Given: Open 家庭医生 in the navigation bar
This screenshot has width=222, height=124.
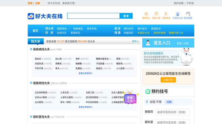Looking at the screenshot, I should coord(75,33).
